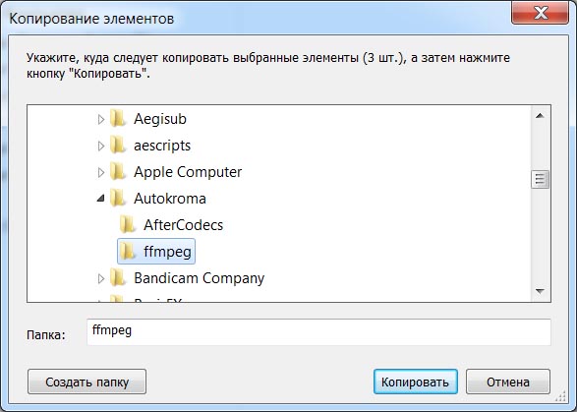
Task: Collapse the Autokroma folder
Action: pos(100,199)
